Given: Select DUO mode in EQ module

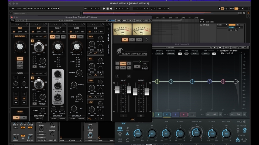Looking at the screenshot, I should coord(96,32).
